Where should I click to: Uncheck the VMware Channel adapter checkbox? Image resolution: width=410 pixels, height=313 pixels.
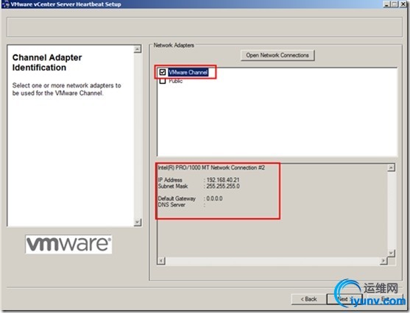(163, 72)
